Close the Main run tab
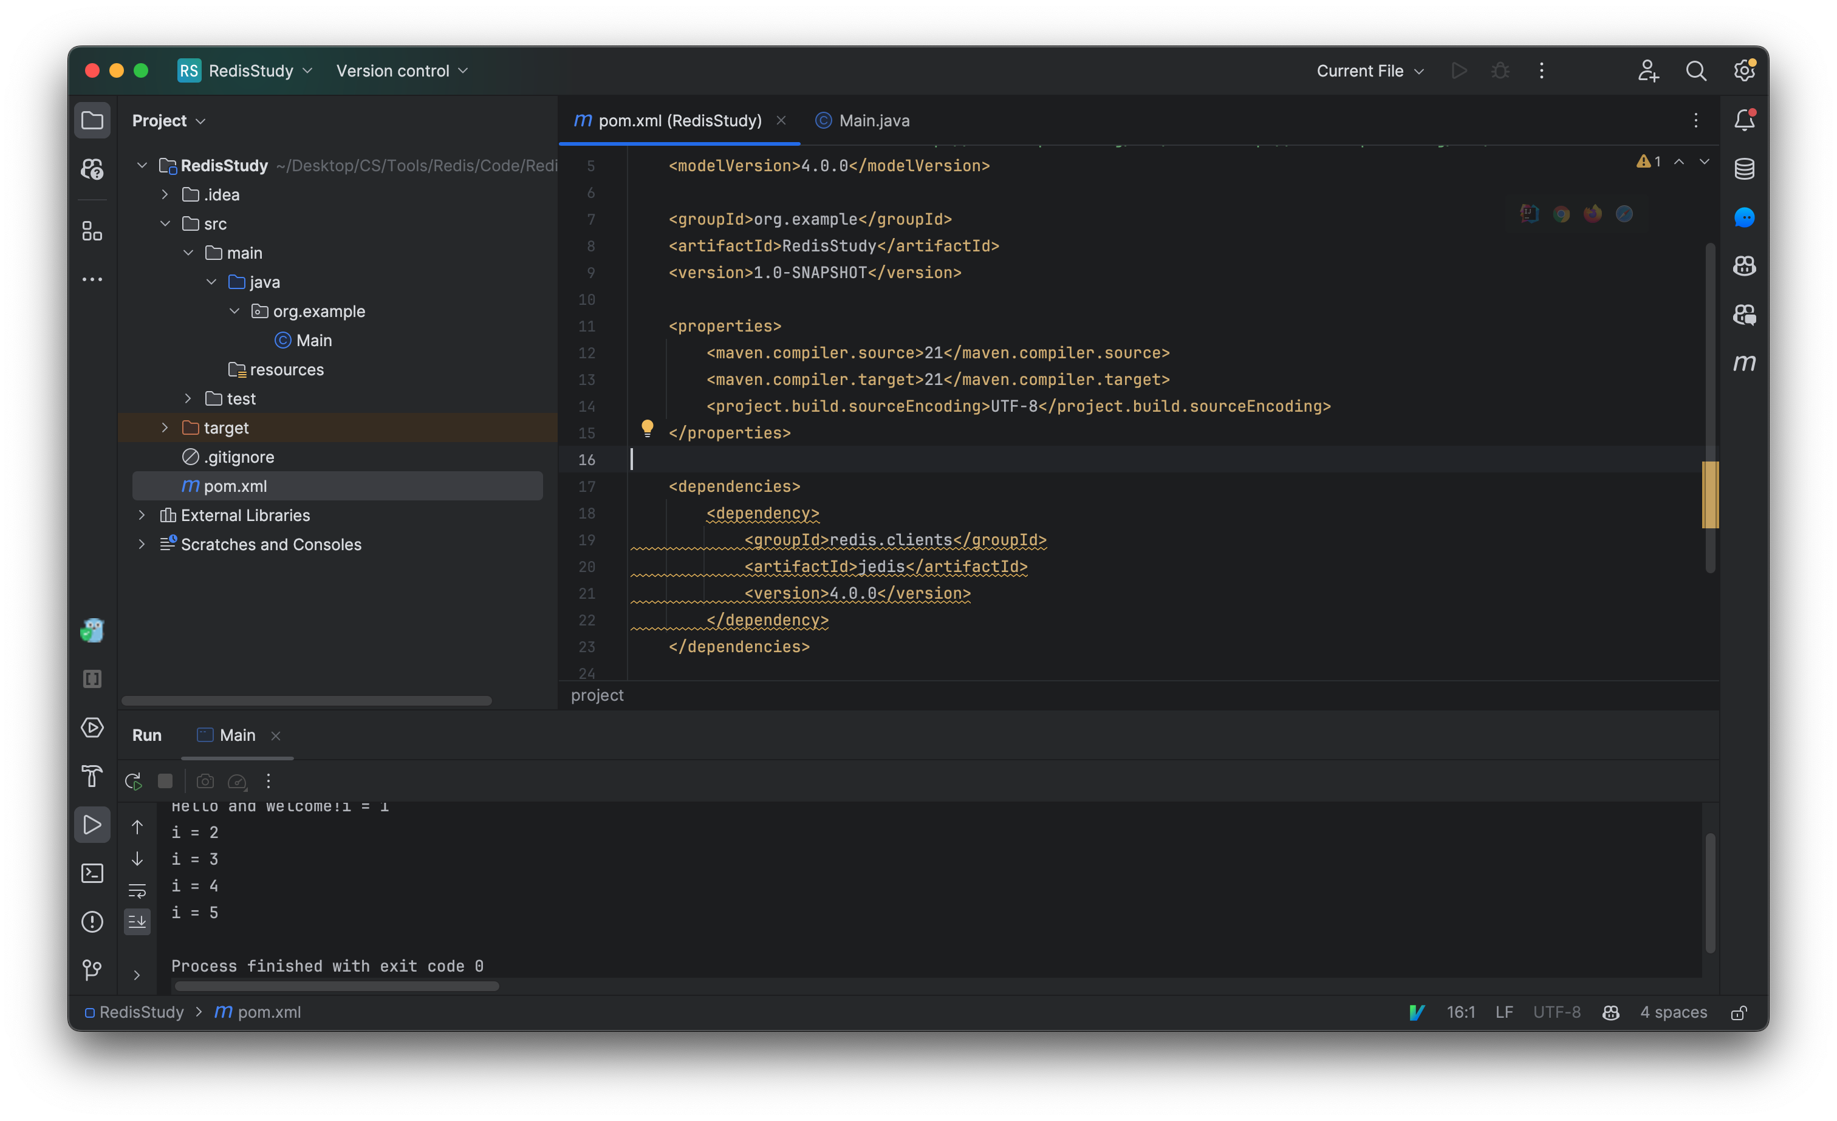Image resolution: width=1837 pixels, height=1121 pixels. click(x=276, y=735)
